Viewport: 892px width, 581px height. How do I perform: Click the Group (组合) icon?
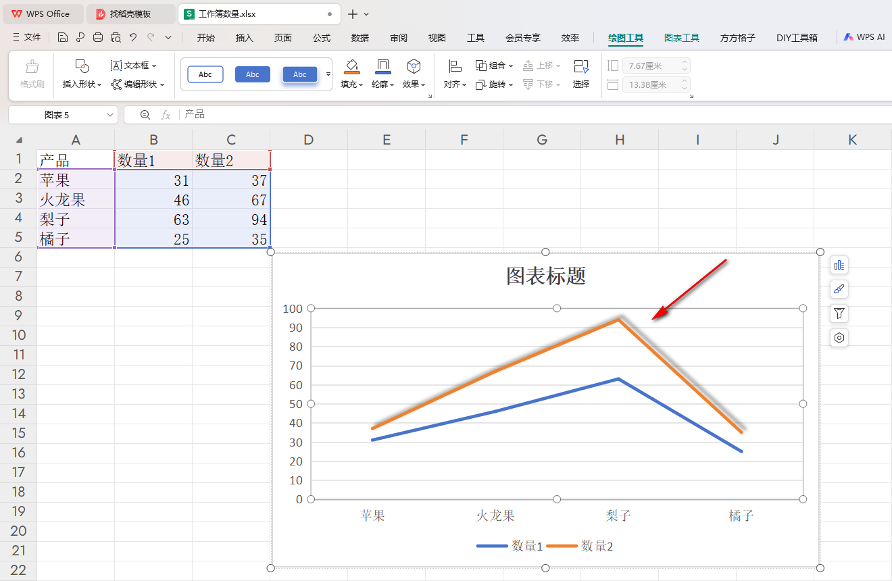click(x=481, y=66)
